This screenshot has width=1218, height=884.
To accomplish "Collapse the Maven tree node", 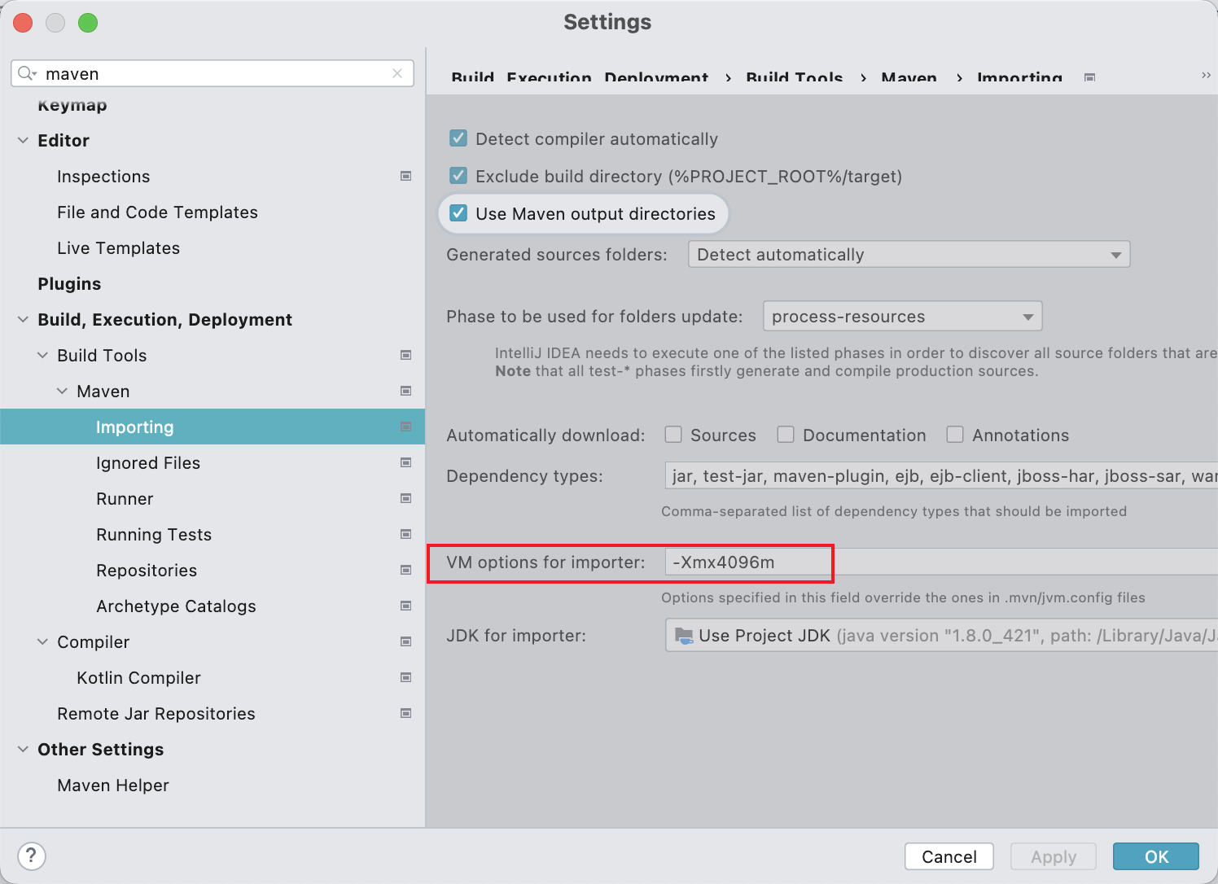I will [63, 392].
